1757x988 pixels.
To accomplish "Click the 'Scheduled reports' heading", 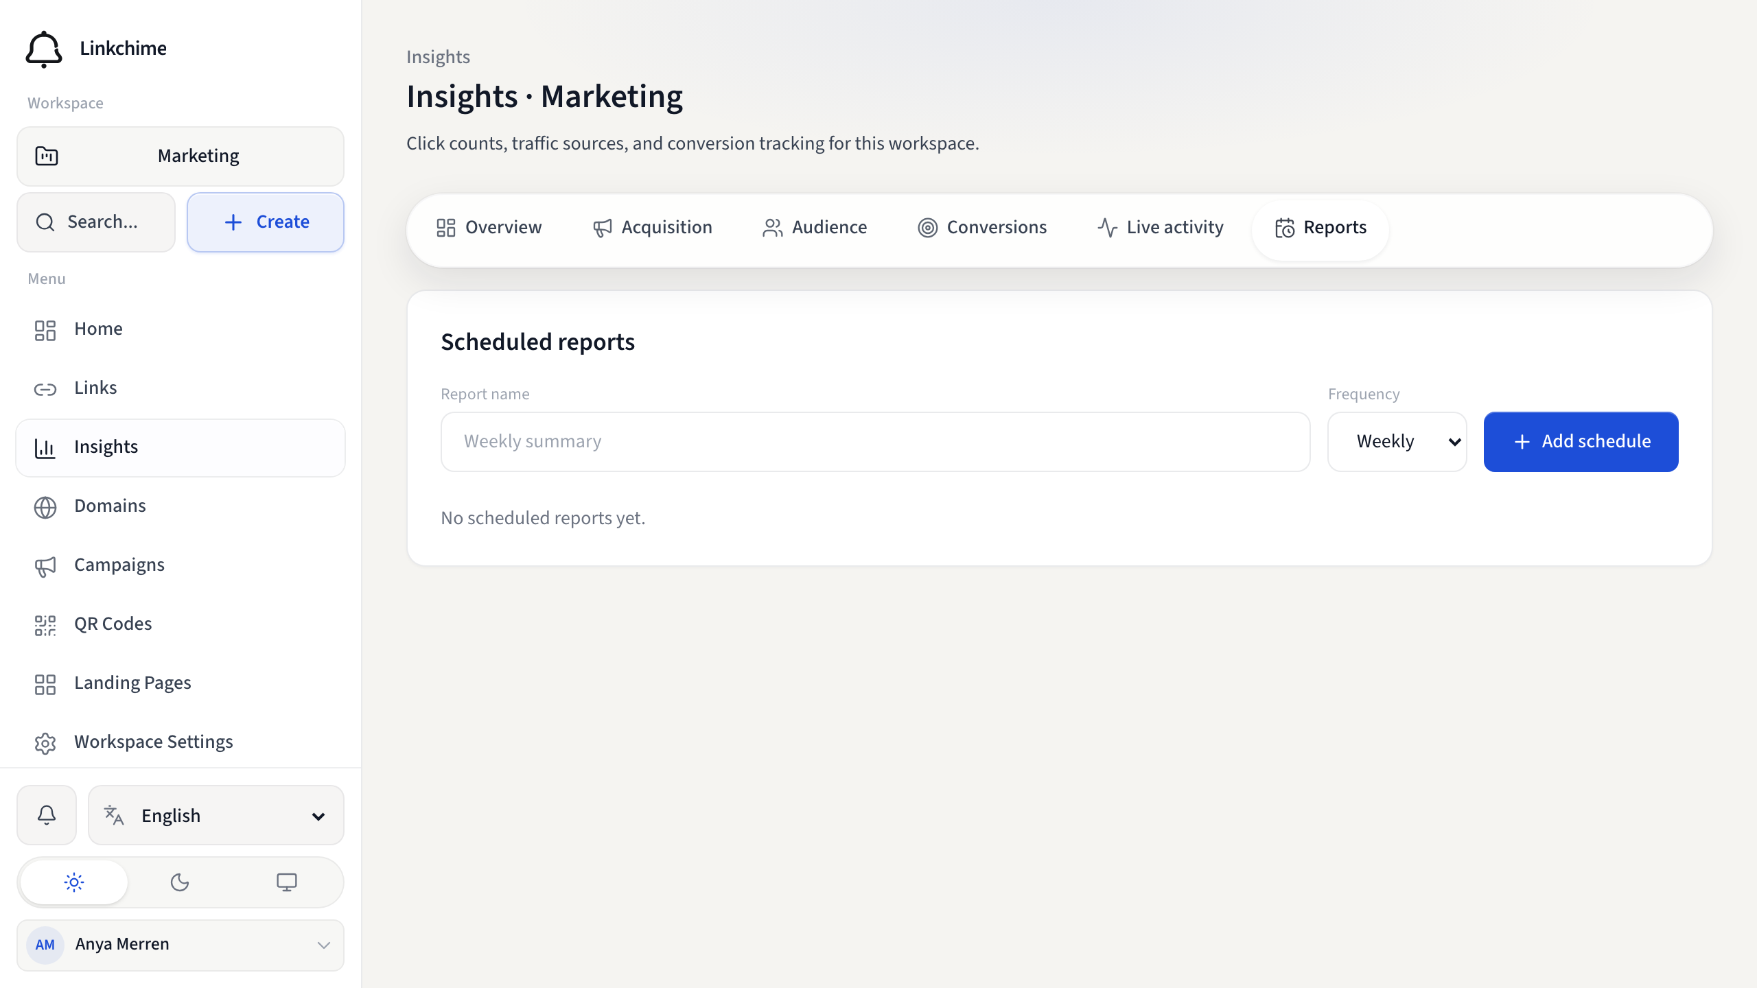I will (537, 342).
